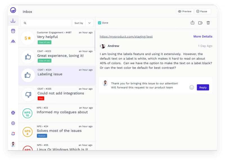This screenshot has height=161, width=225.
Task: Open the myproduct.com staging test link
Action: (126, 37)
